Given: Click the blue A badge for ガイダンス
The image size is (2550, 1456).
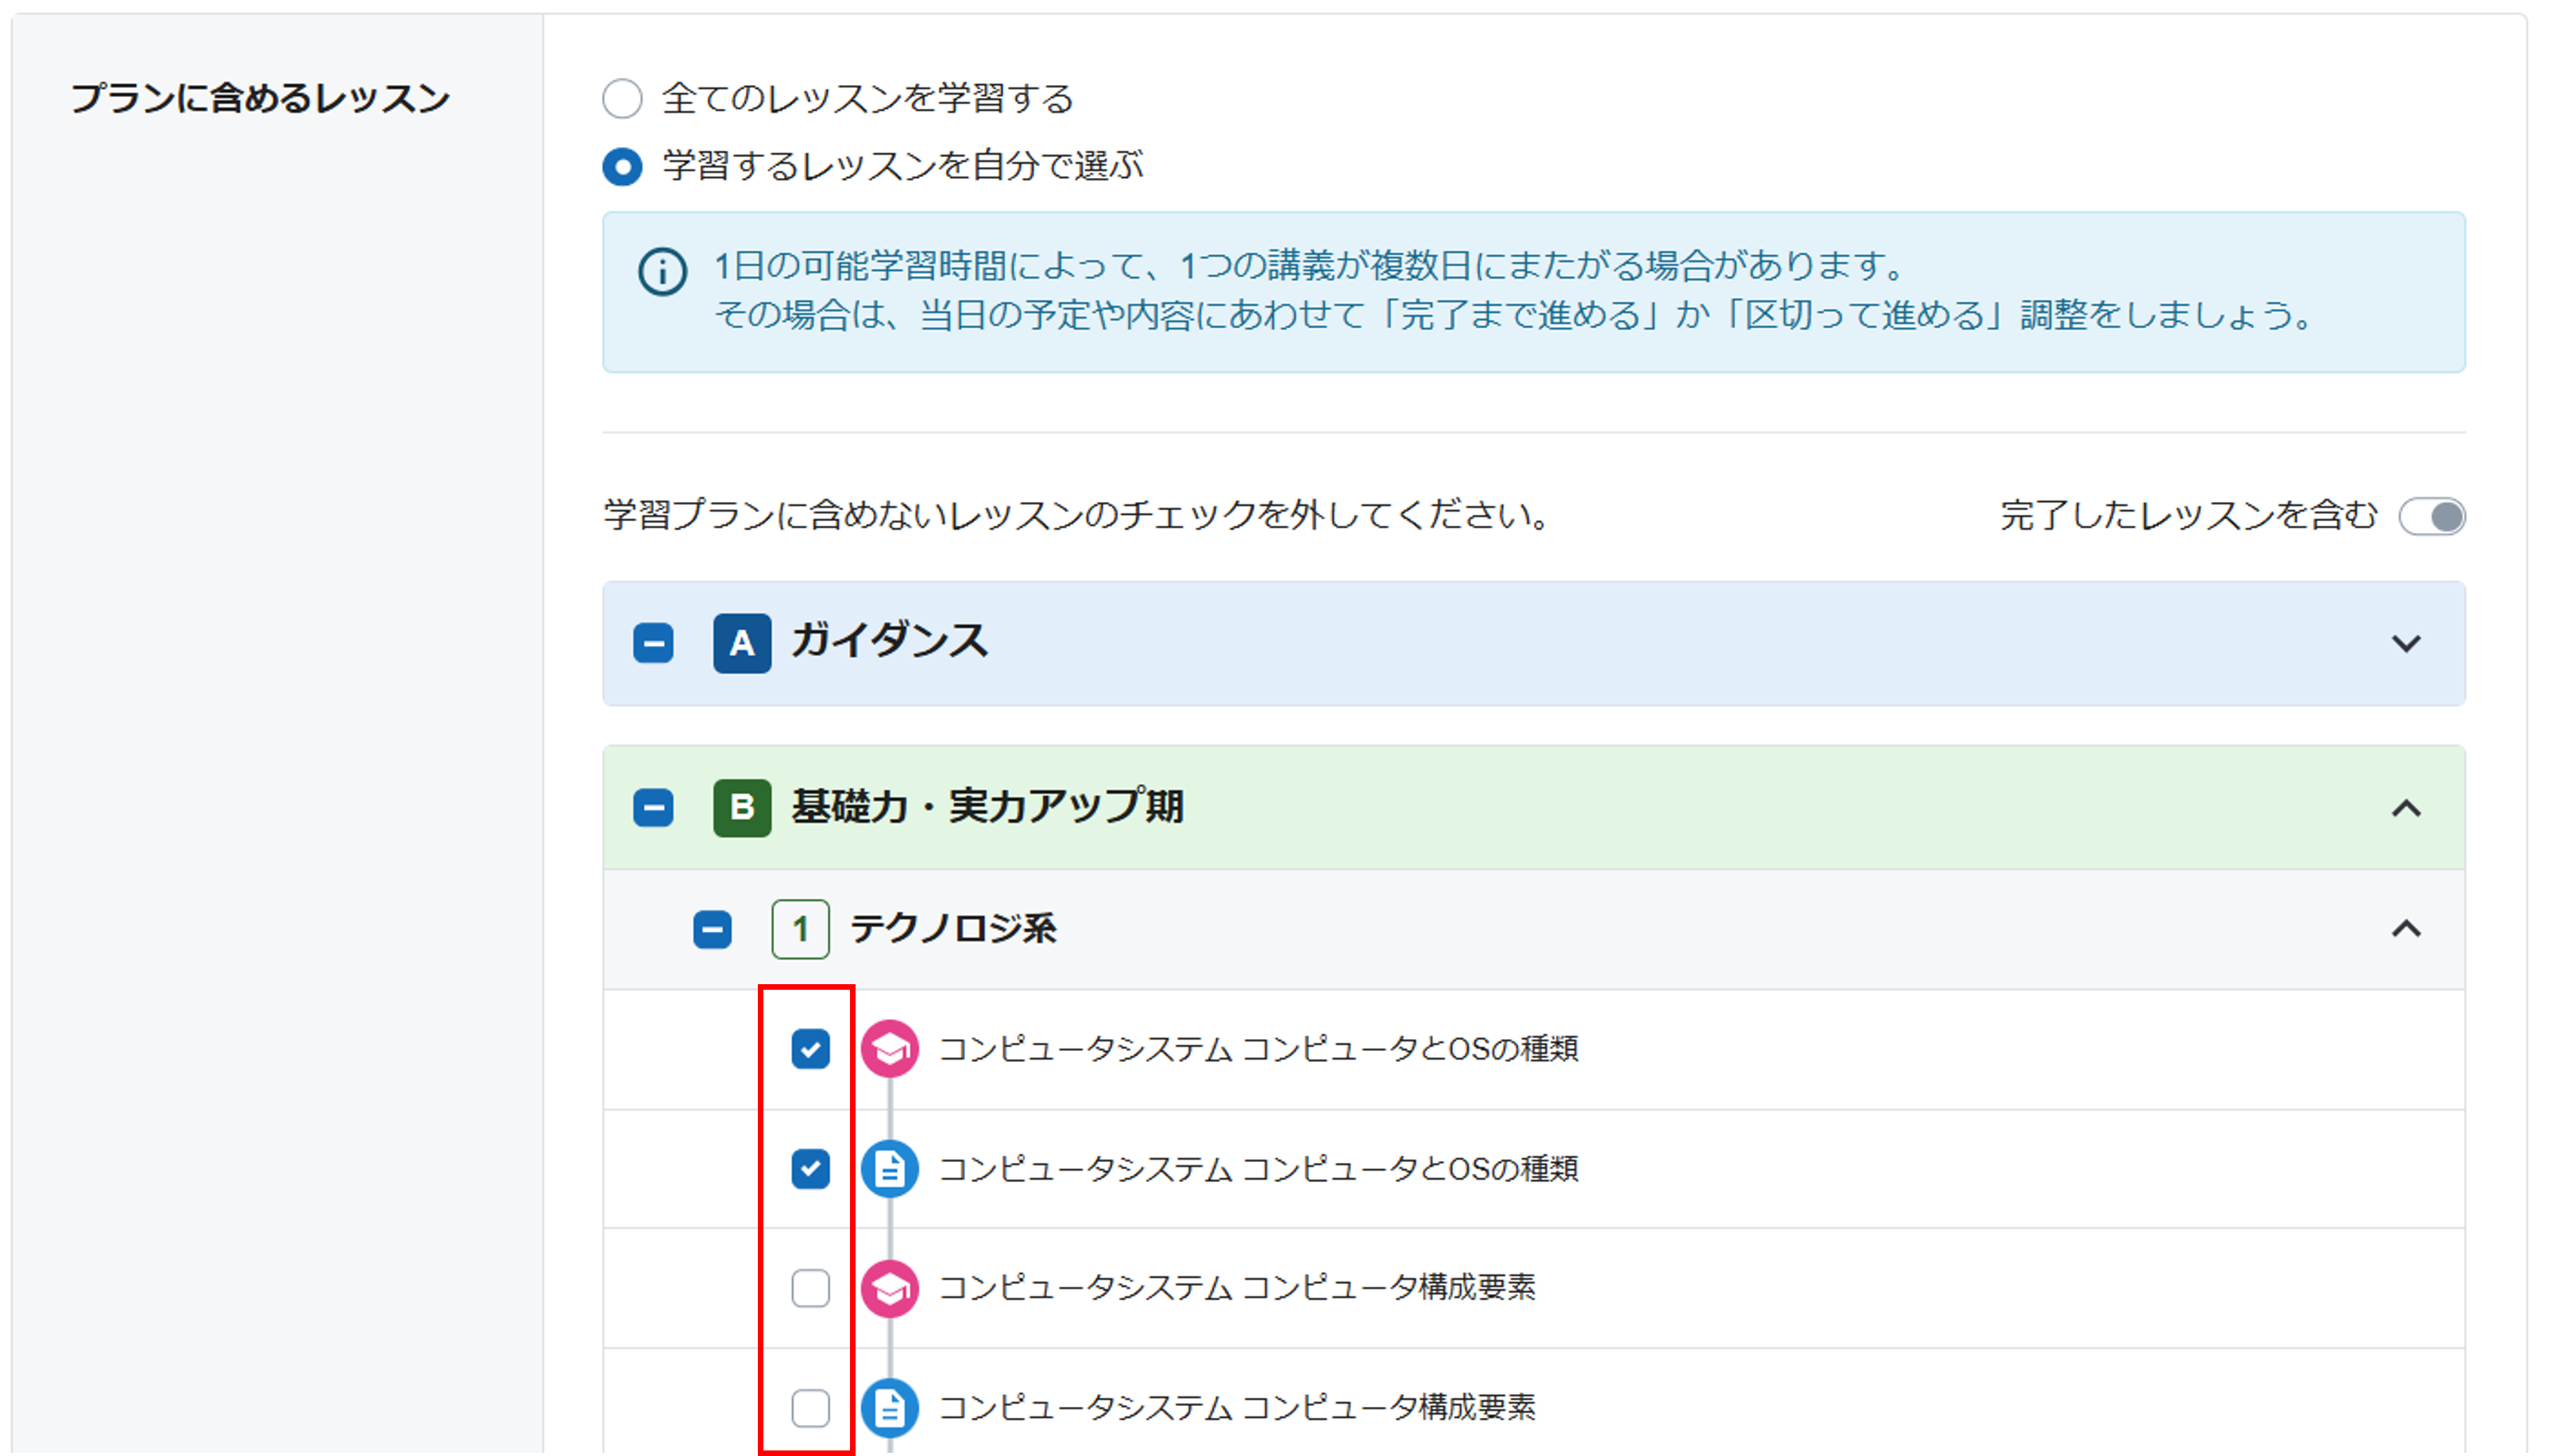Looking at the screenshot, I should (x=741, y=643).
